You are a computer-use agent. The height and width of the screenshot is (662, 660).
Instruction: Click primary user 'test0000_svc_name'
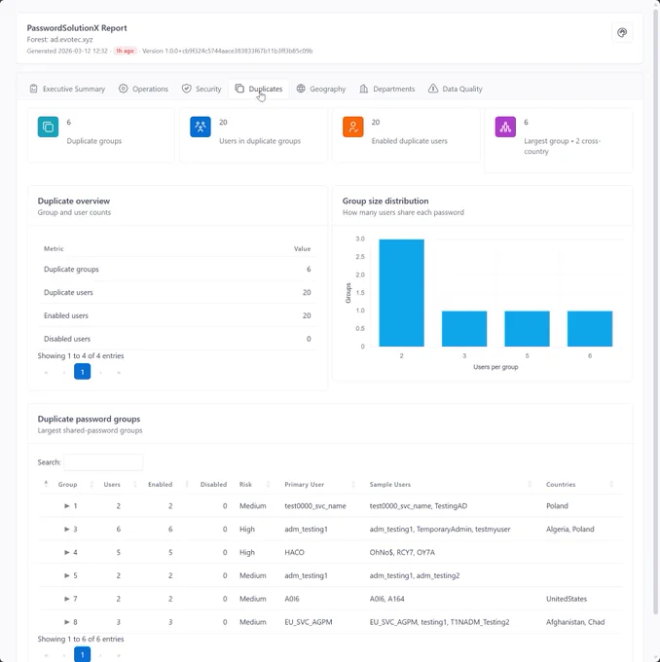pyautogui.click(x=315, y=506)
